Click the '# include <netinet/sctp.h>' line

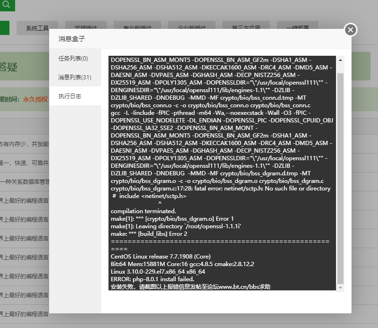click(x=149, y=196)
